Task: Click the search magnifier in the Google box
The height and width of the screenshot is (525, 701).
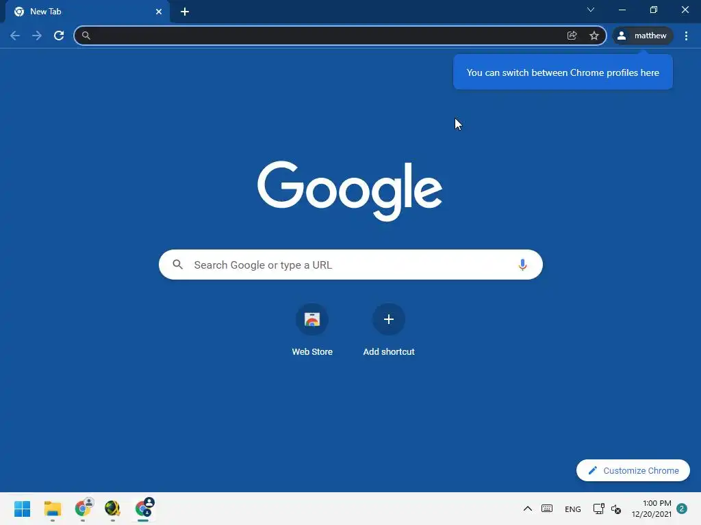Action: point(178,265)
